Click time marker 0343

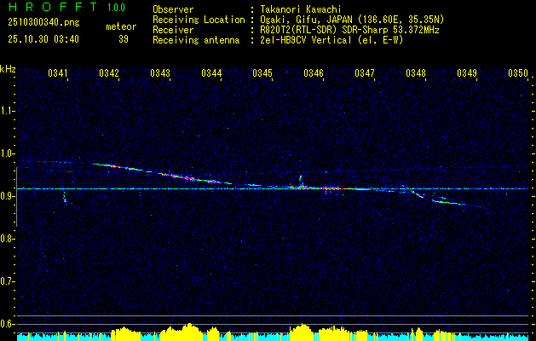160,72
